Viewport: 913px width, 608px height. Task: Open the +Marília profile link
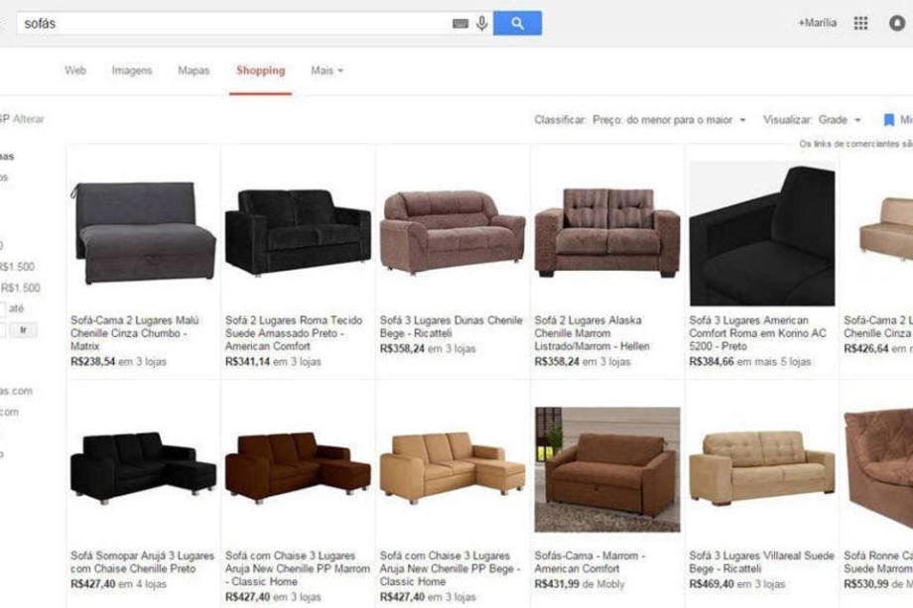click(x=818, y=23)
